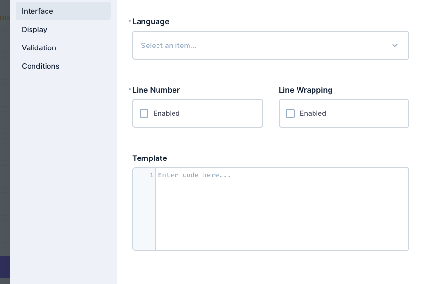
Task: Enable the Line Wrapping checkbox
Action: 290,113
